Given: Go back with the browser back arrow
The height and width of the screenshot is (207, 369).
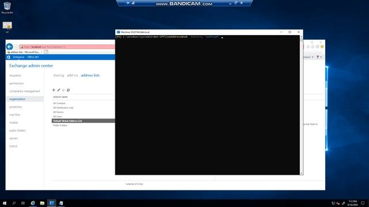Looking at the screenshot, I should tap(10, 47).
